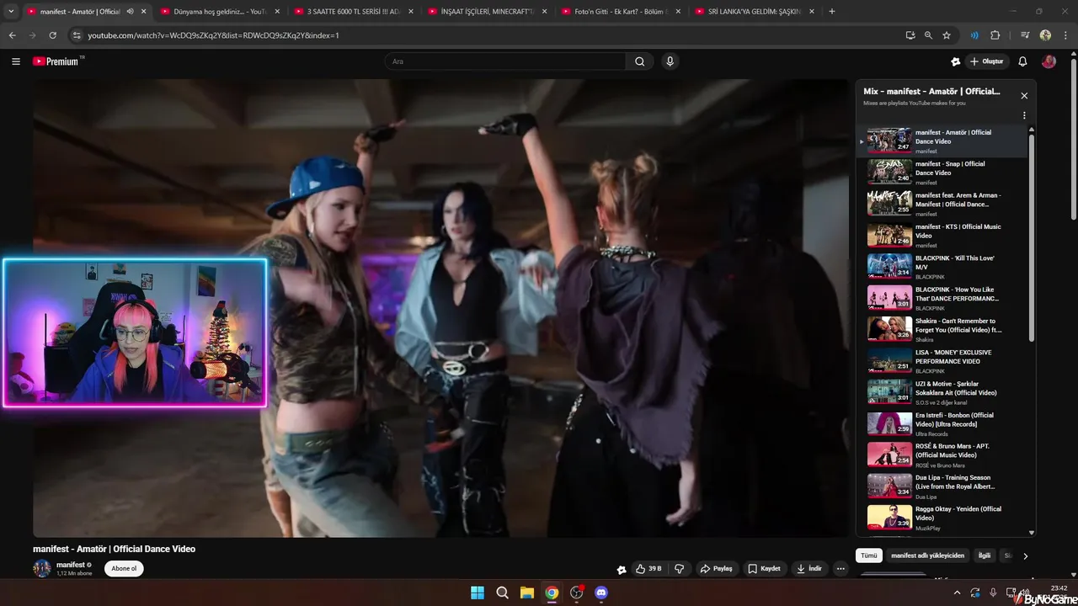
Task: Play BLACKPINK 'Kill This Love' M/V
Action: [943, 266]
